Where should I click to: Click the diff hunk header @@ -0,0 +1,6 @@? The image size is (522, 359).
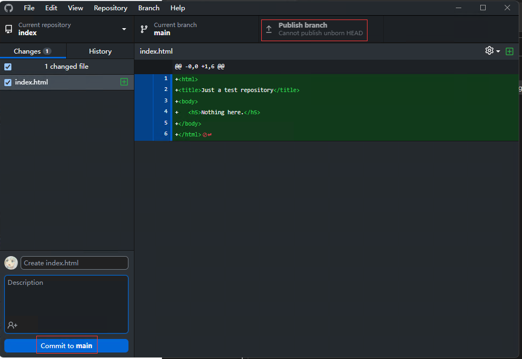point(199,67)
